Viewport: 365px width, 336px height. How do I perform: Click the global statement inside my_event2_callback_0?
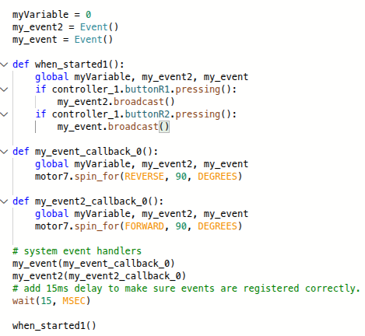pos(142,214)
